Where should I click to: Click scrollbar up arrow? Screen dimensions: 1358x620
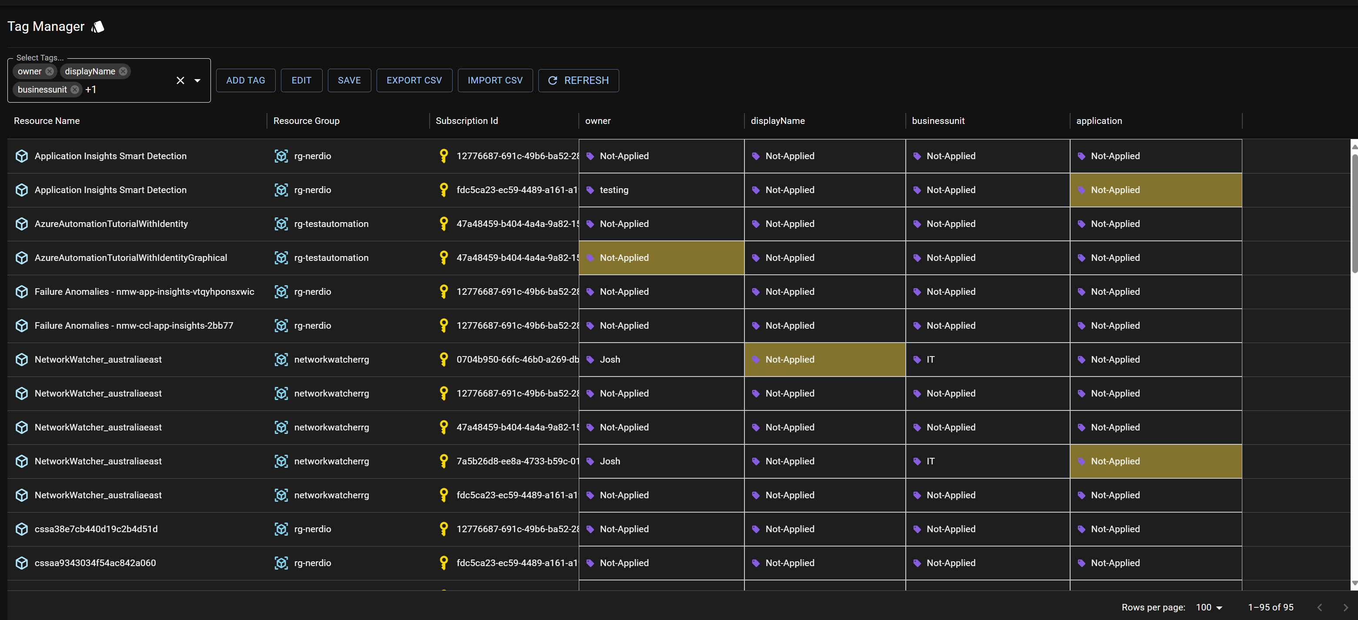(x=1355, y=147)
